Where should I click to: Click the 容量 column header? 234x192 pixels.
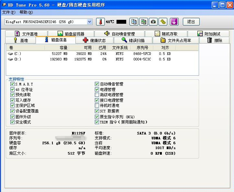click(x=57, y=48)
